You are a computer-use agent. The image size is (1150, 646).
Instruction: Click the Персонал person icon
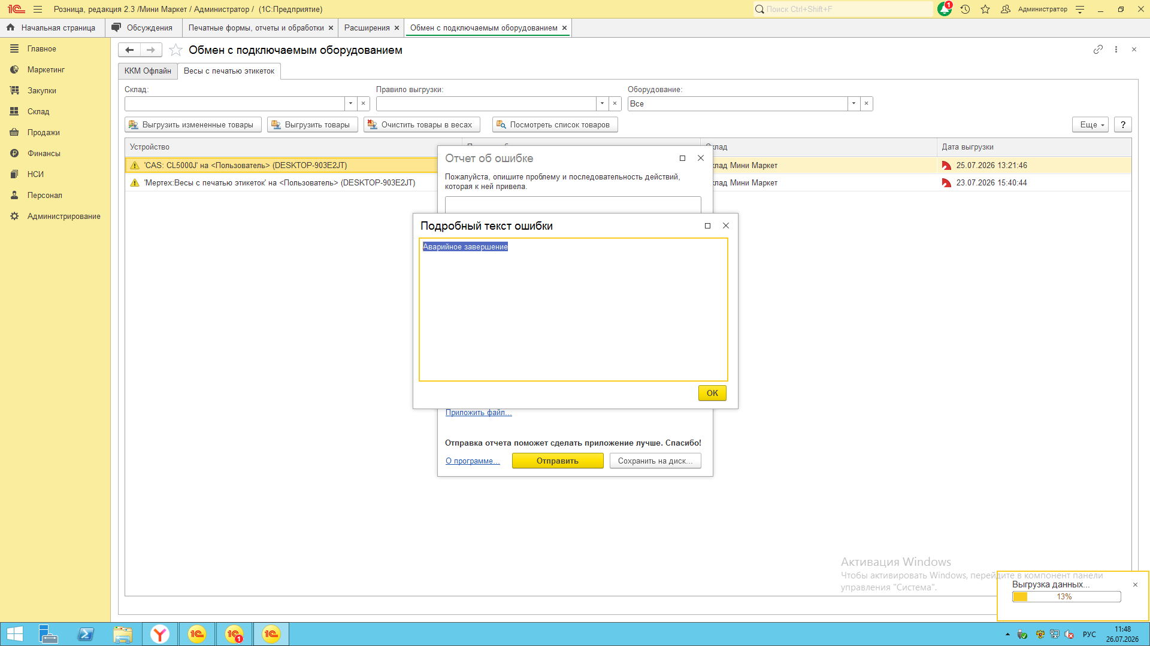tap(14, 196)
